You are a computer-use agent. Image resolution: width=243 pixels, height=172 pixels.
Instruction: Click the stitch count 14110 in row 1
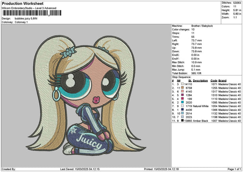point(188,84)
